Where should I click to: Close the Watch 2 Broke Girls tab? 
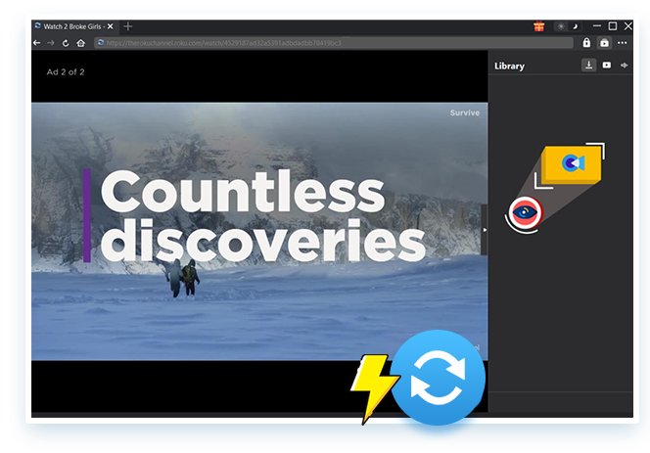click(x=111, y=26)
